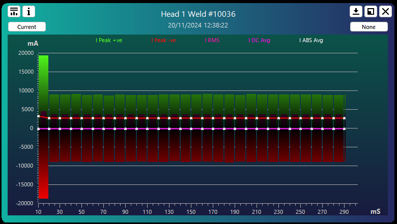Click the 150 x-axis label

click(x=191, y=212)
